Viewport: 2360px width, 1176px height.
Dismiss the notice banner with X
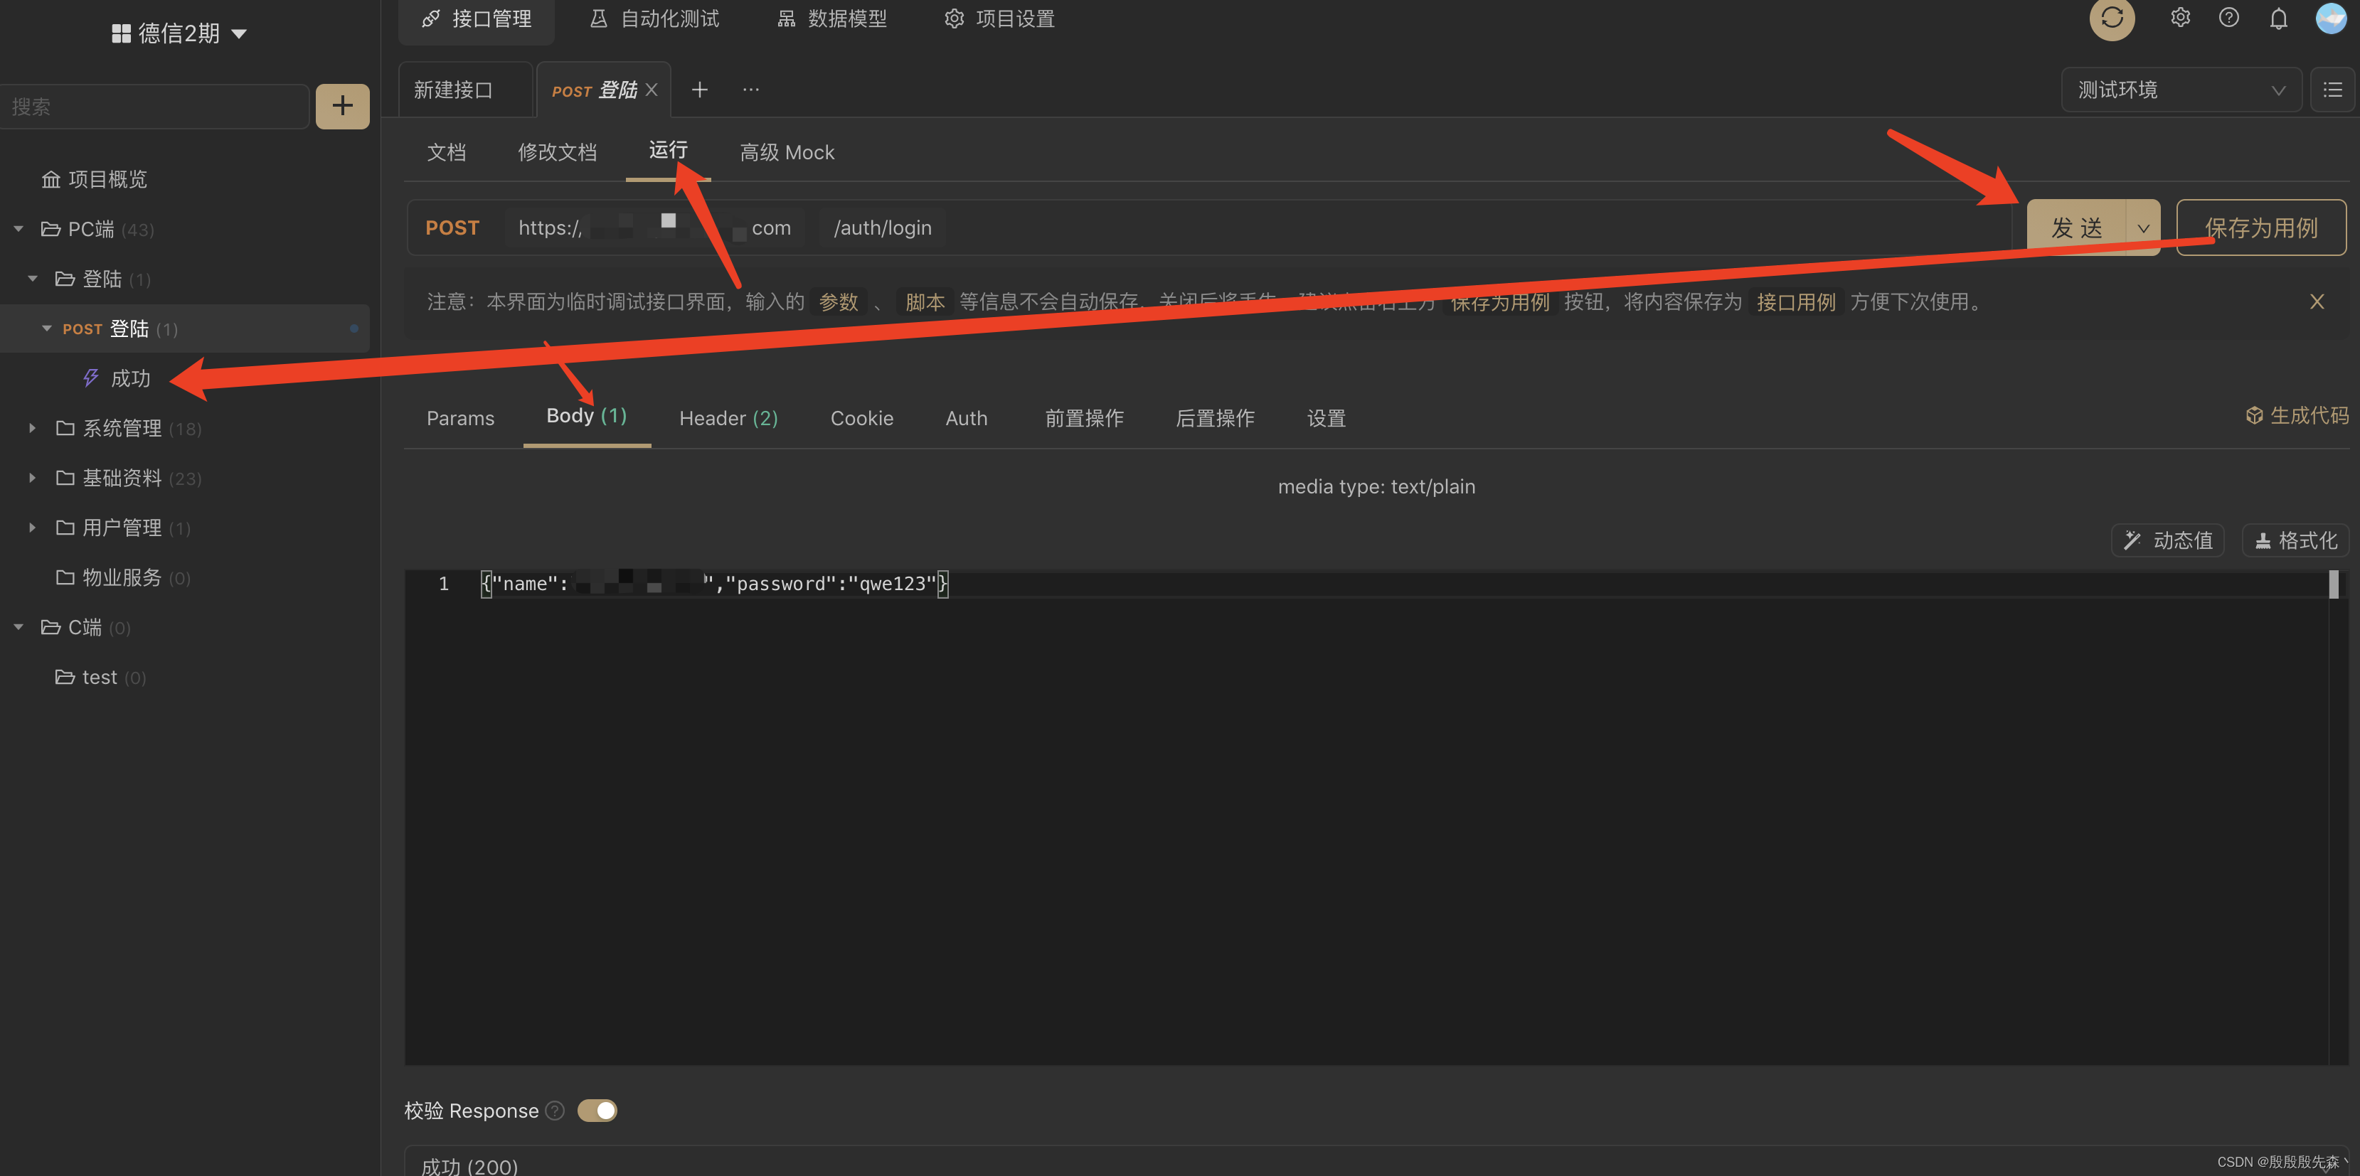coord(2316,301)
